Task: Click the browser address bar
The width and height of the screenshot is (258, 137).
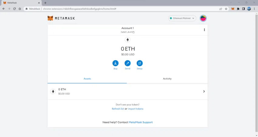Action: tap(122, 9)
